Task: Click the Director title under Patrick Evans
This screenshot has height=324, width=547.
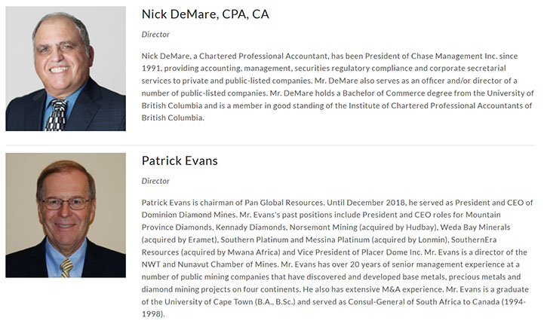Action: click(155, 181)
